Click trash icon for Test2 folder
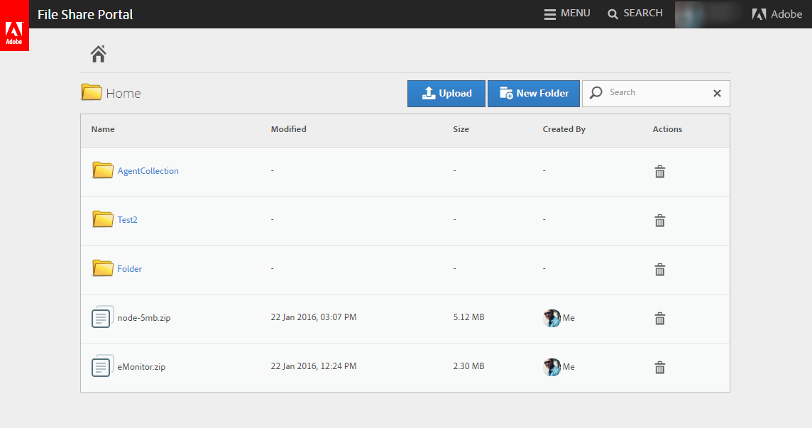 (x=659, y=221)
